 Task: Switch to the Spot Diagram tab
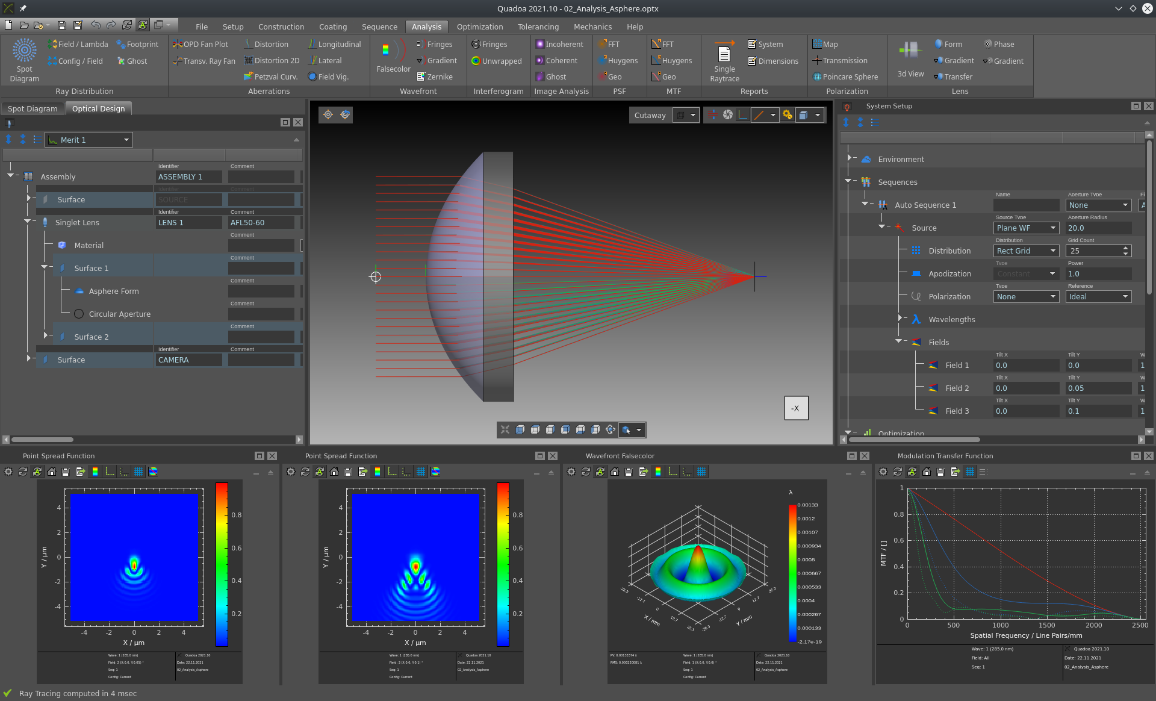33,108
